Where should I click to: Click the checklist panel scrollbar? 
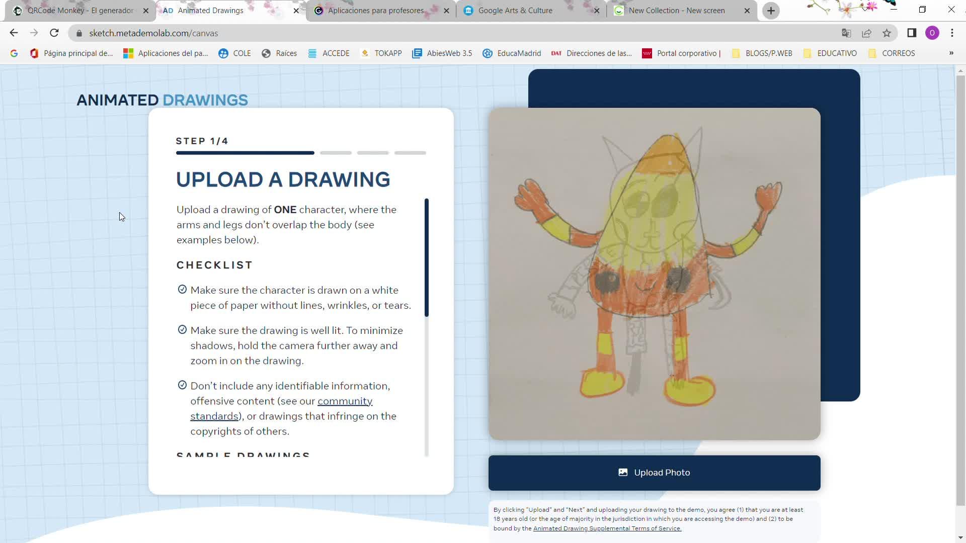coord(427,257)
